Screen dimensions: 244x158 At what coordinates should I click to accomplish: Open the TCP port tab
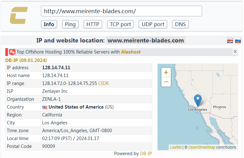click(120, 24)
